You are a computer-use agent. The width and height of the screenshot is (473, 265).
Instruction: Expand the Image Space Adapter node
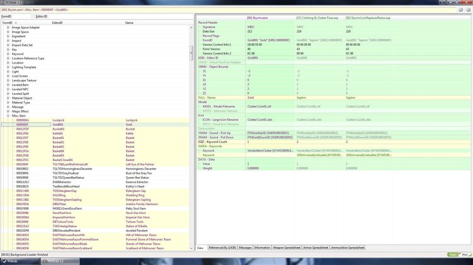(8, 28)
